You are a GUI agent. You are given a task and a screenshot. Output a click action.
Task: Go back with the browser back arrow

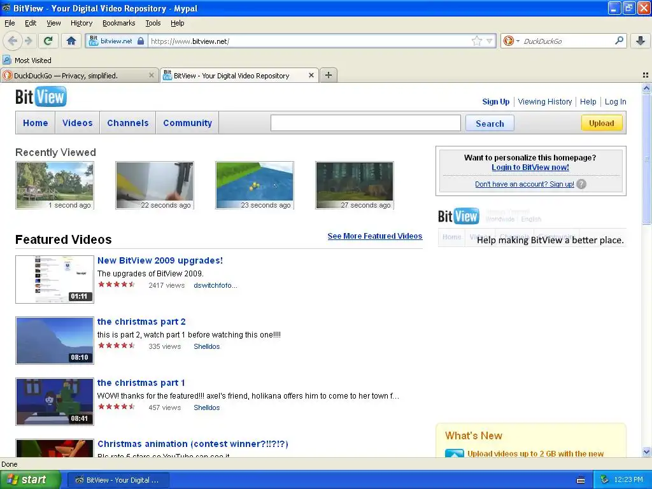click(12, 41)
